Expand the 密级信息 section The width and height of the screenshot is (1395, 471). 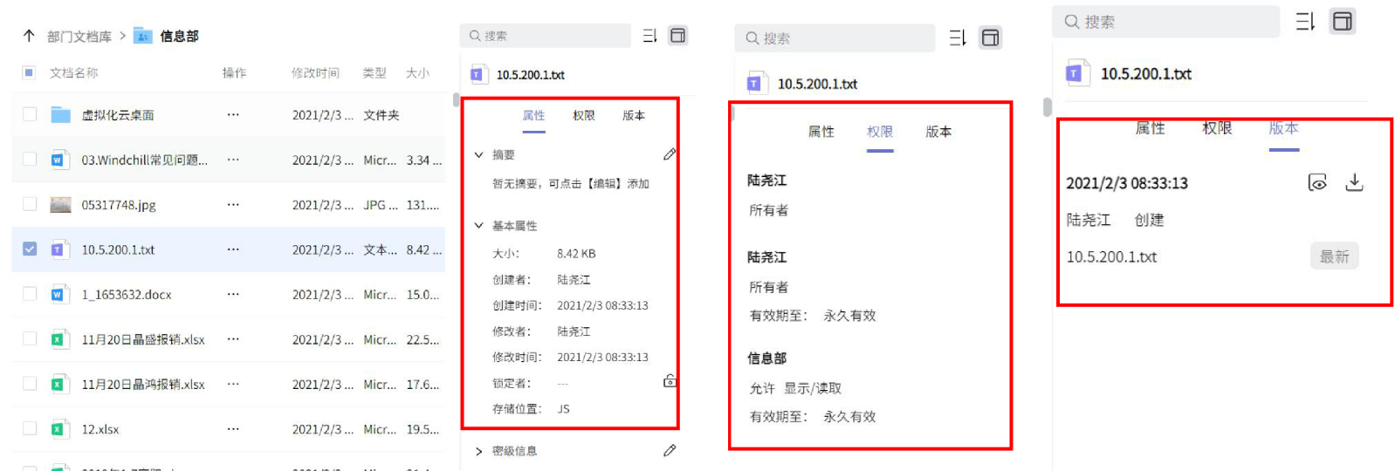478,451
